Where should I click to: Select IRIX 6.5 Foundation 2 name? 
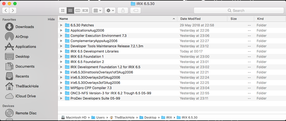coord(87,62)
